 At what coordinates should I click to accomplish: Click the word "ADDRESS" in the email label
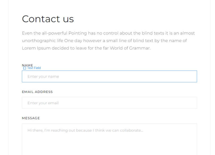pos(44,92)
